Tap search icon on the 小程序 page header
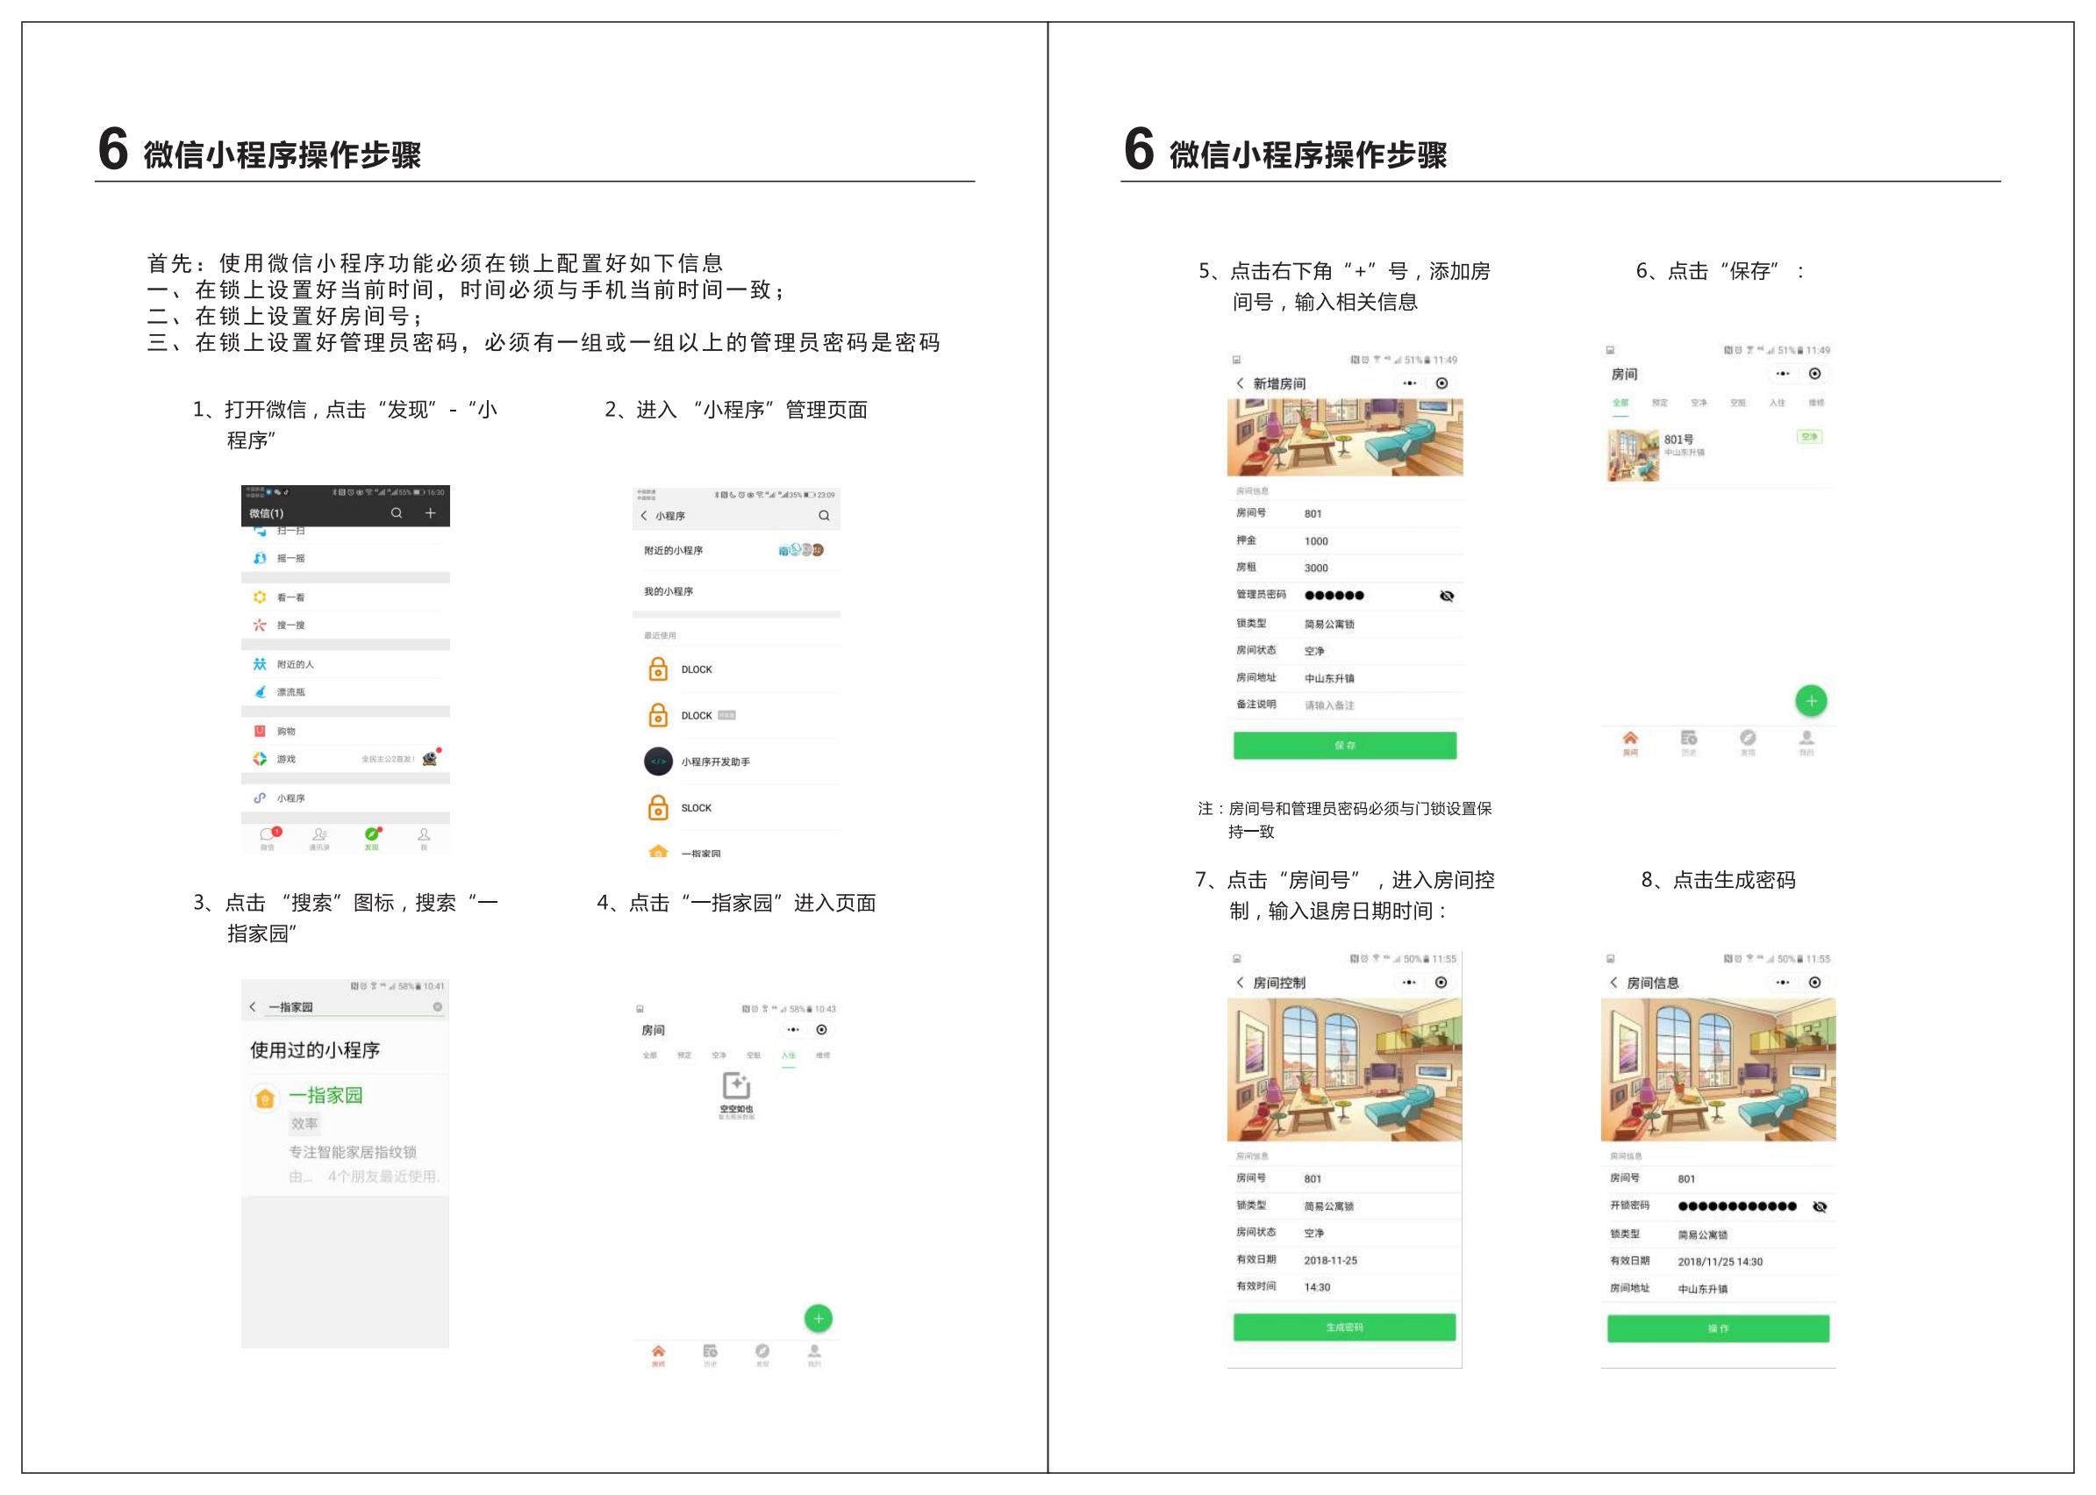2096x1495 pixels. (824, 516)
